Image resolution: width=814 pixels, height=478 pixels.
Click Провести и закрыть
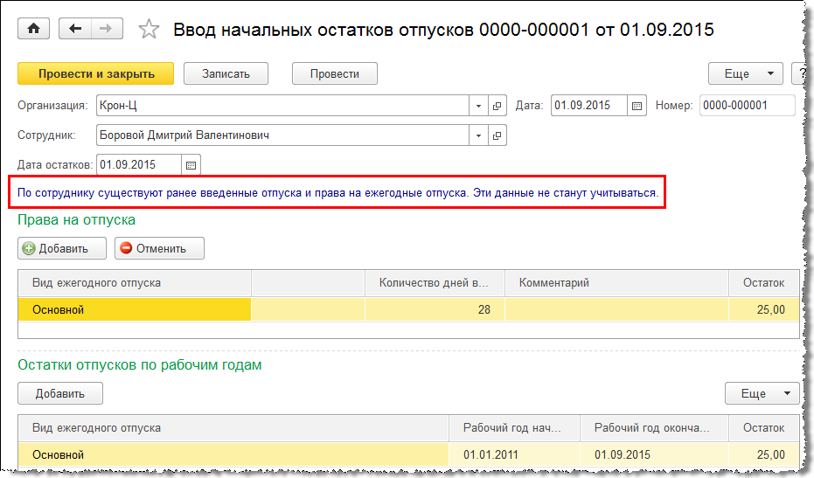point(96,73)
